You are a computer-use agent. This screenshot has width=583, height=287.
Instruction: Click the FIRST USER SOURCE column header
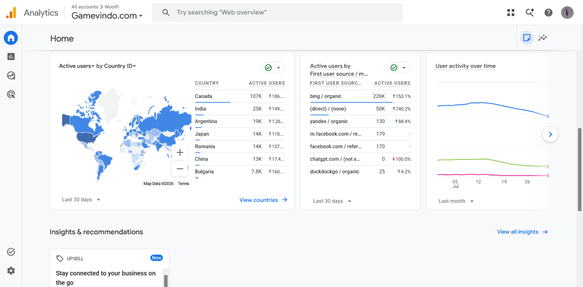[336, 83]
